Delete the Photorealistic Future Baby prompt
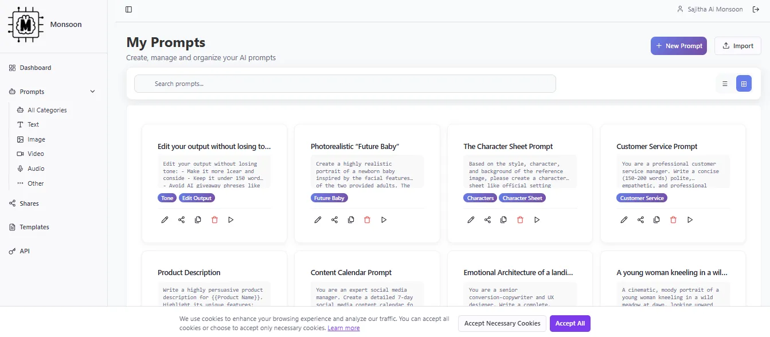Viewport: 770px width, 337px height. [368, 220]
